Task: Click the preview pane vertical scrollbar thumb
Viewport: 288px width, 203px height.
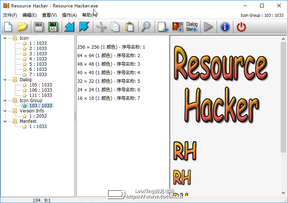Action: [x=283, y=97]
